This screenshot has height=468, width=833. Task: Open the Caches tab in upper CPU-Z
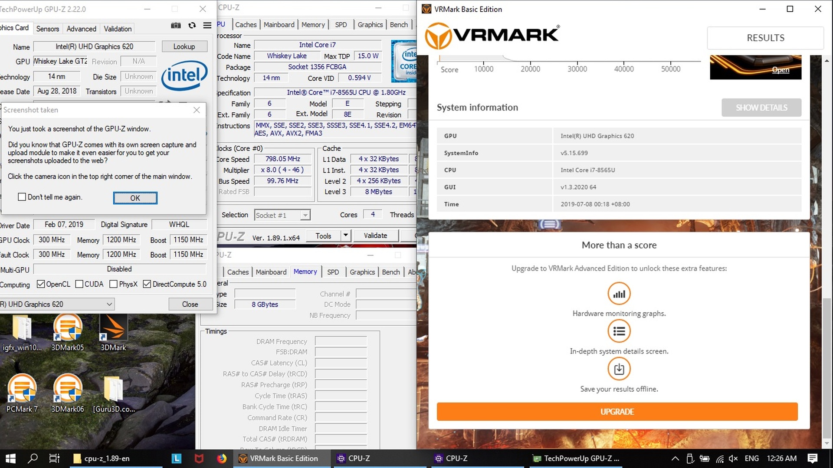coord(246,25)
